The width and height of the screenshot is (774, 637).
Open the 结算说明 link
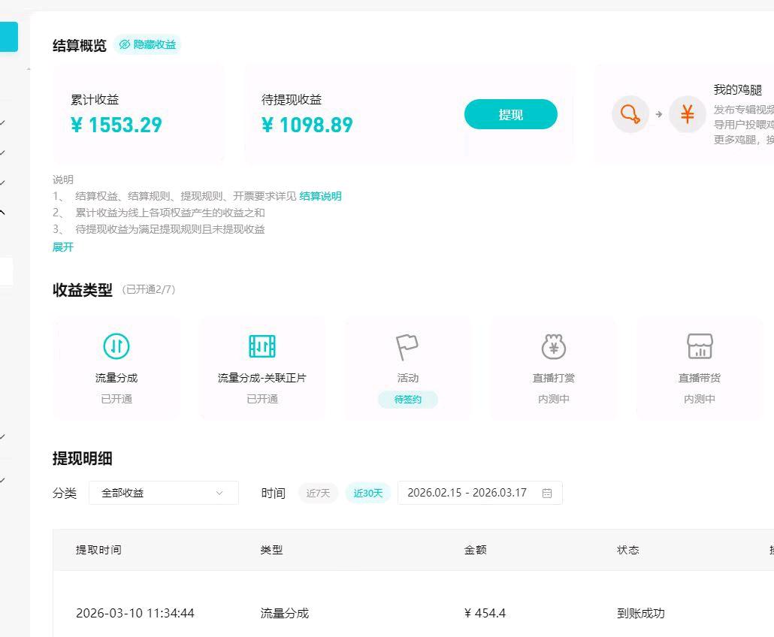321,196
